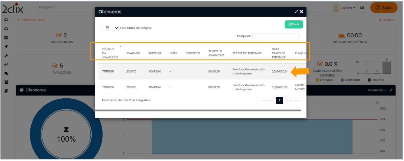Select the users group icon in sidebar
404x161 pixels.
click(6, 82)
